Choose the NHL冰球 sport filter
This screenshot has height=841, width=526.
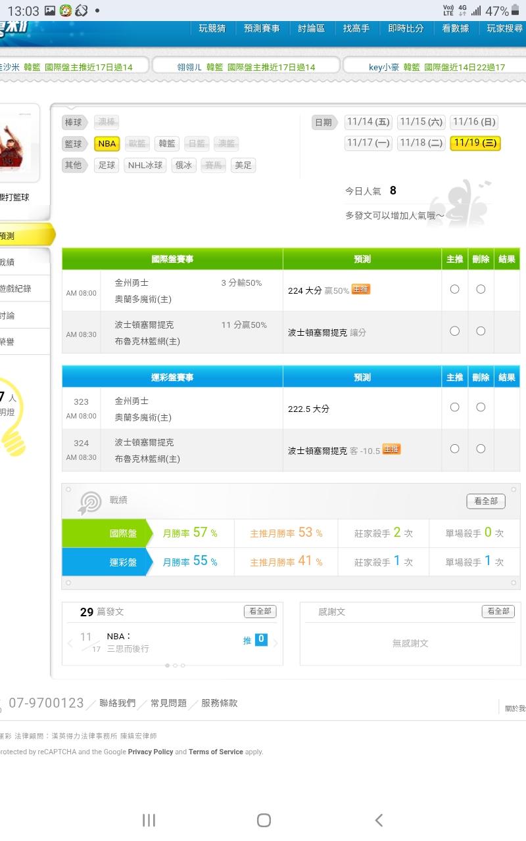click(145, 165)
